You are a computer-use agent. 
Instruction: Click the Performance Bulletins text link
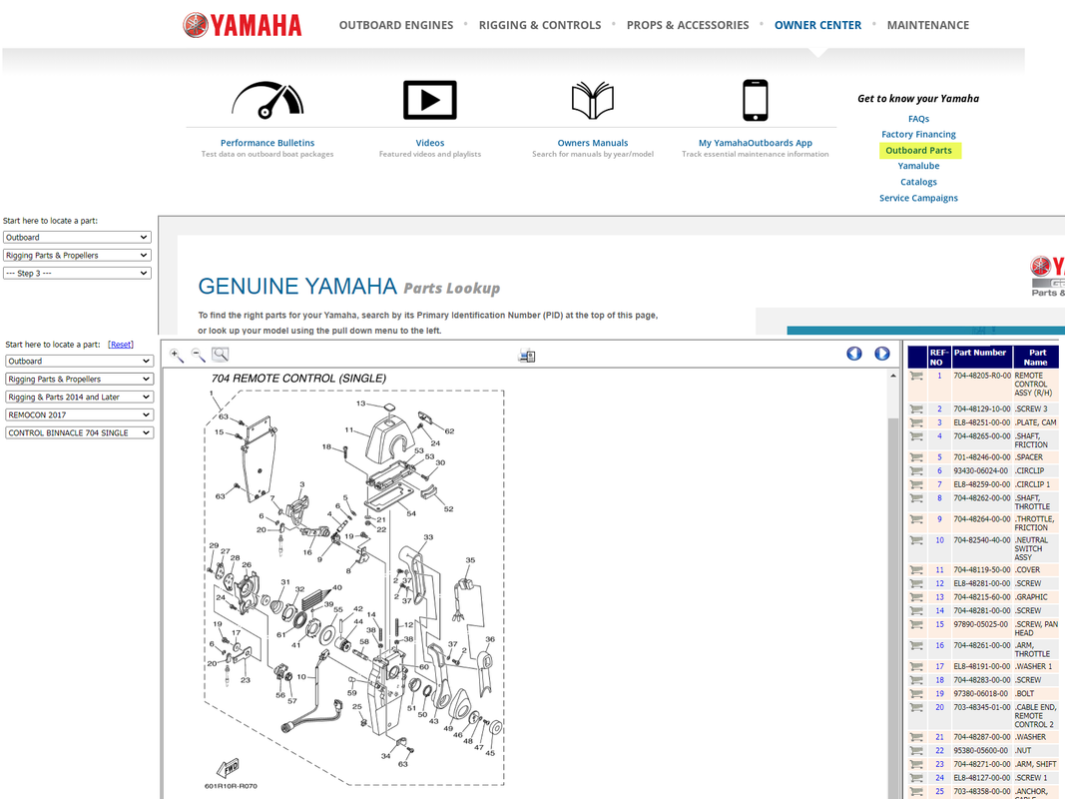tap(266, 143)
